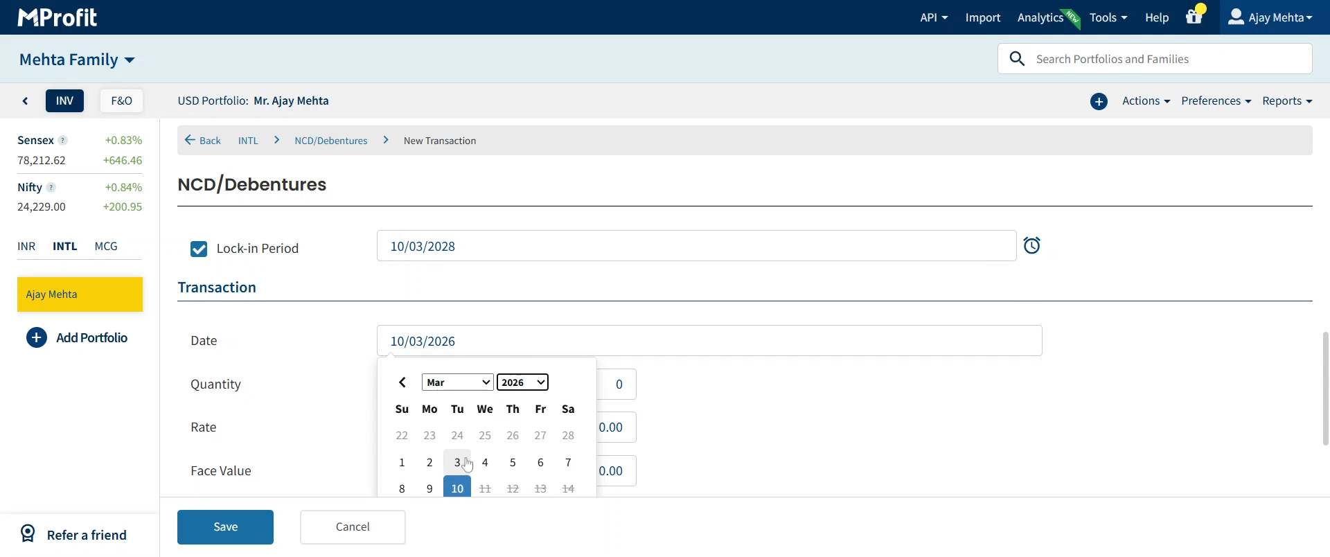Viewport: 1330px width, 557px height.
Task: Switch to the INV tab
Action: (x=64, y=101)
